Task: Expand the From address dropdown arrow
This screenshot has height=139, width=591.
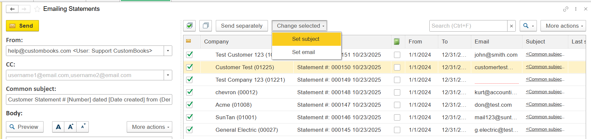Action: [x=168, y=51]
